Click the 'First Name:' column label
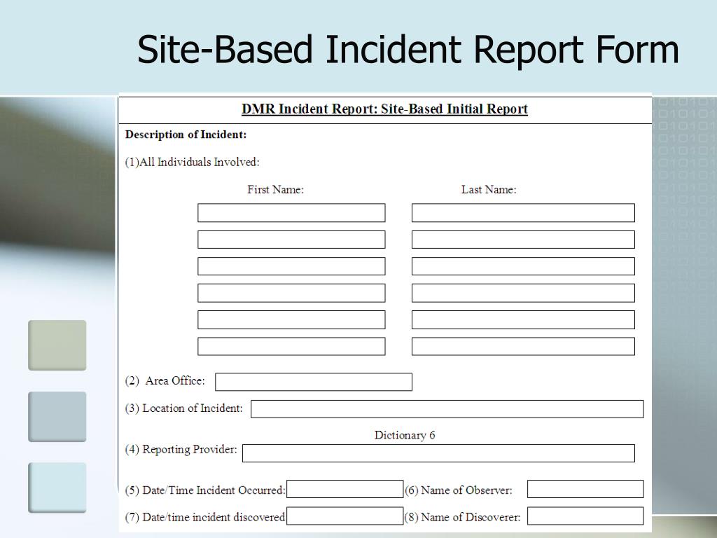The image size is (717, 538). (275, 189)
